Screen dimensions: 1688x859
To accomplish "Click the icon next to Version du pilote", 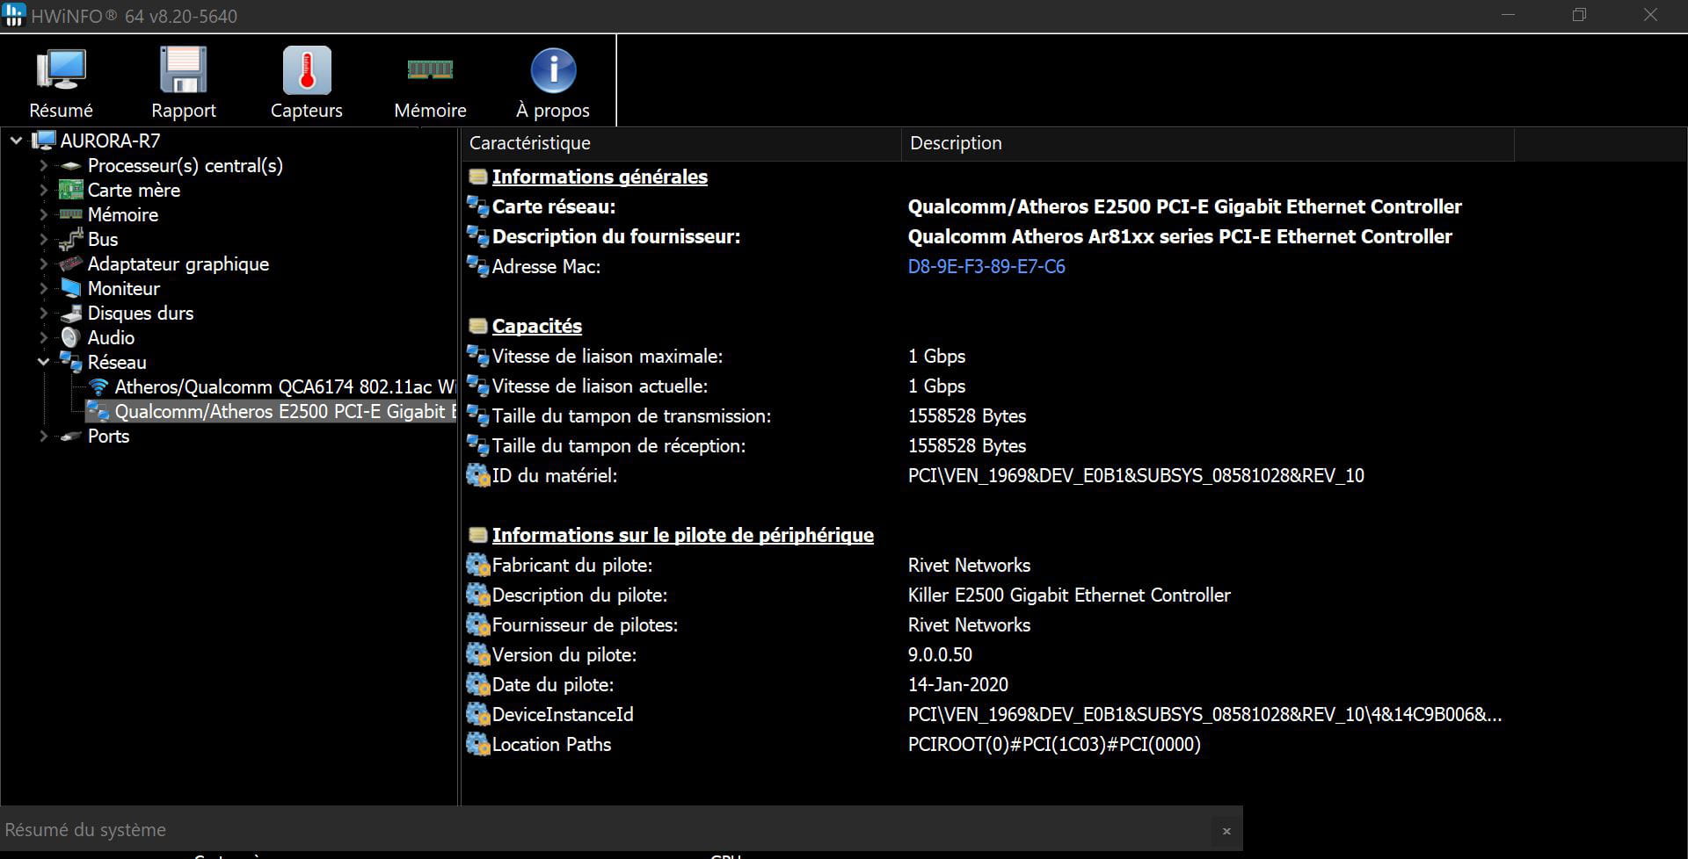I will coord(478,654).
